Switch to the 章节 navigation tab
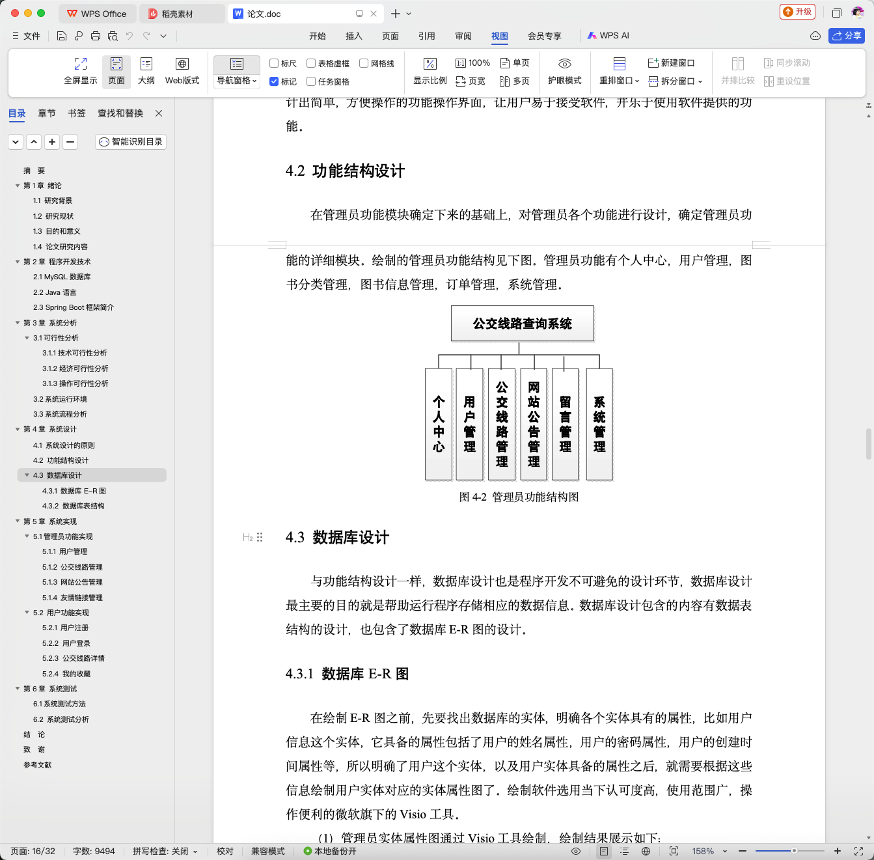 point(47,113)
